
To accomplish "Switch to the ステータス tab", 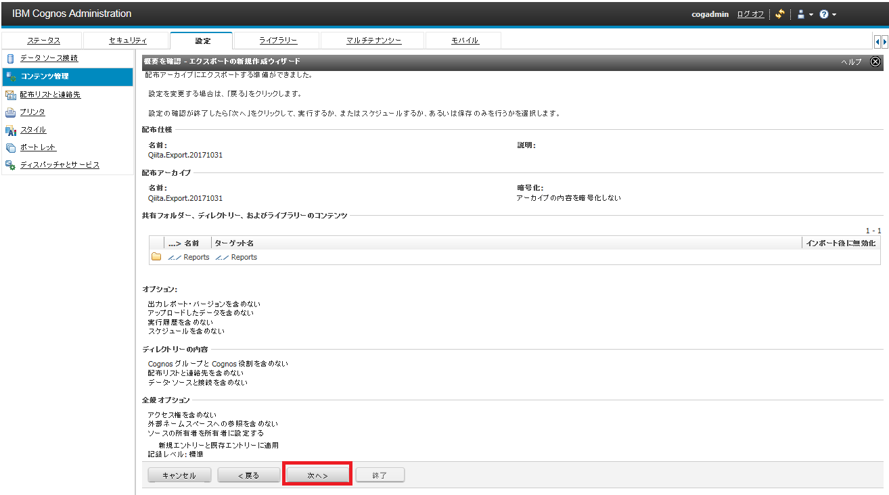I will click(x=43, y=41).
